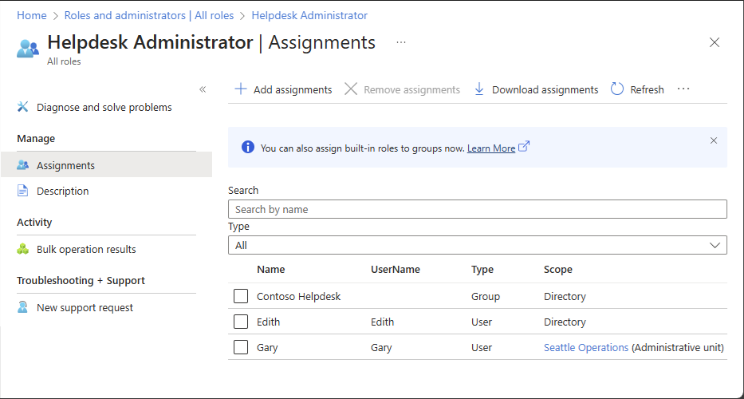Follow the Learn More link
Screen dimensions: 744x399
(491, 148)
